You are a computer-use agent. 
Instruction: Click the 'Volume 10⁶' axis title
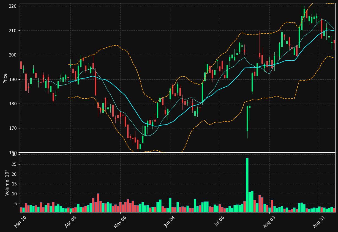(x=7, y=182)
